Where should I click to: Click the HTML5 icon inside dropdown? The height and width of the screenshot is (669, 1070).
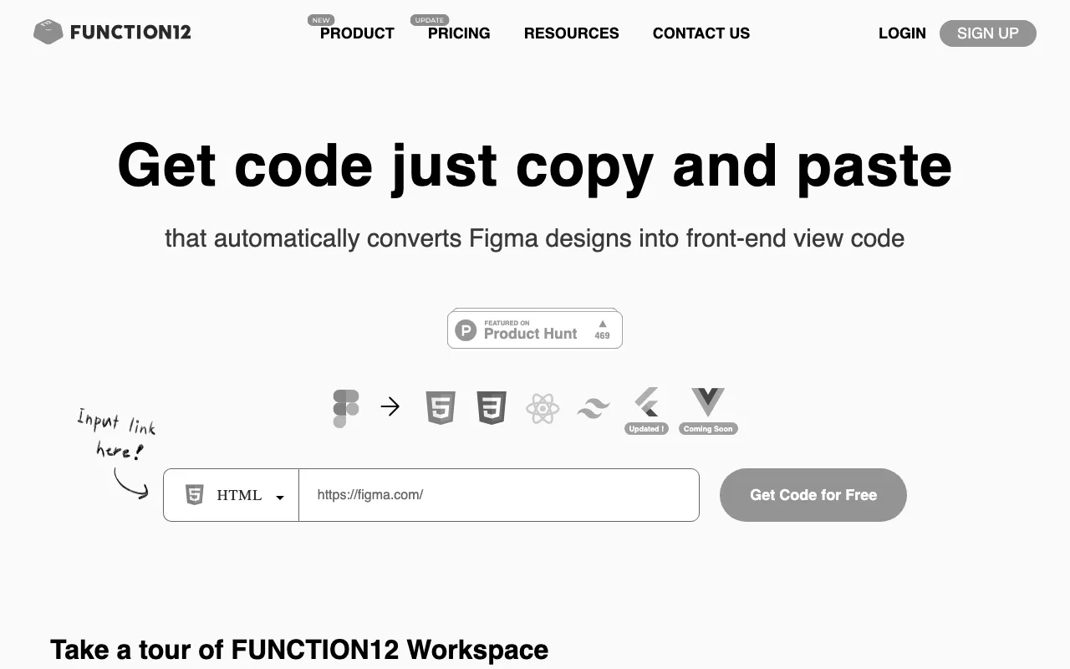(195, 495)
